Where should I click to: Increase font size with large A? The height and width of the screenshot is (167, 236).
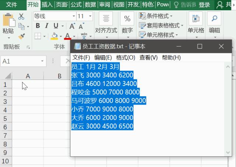72,26
